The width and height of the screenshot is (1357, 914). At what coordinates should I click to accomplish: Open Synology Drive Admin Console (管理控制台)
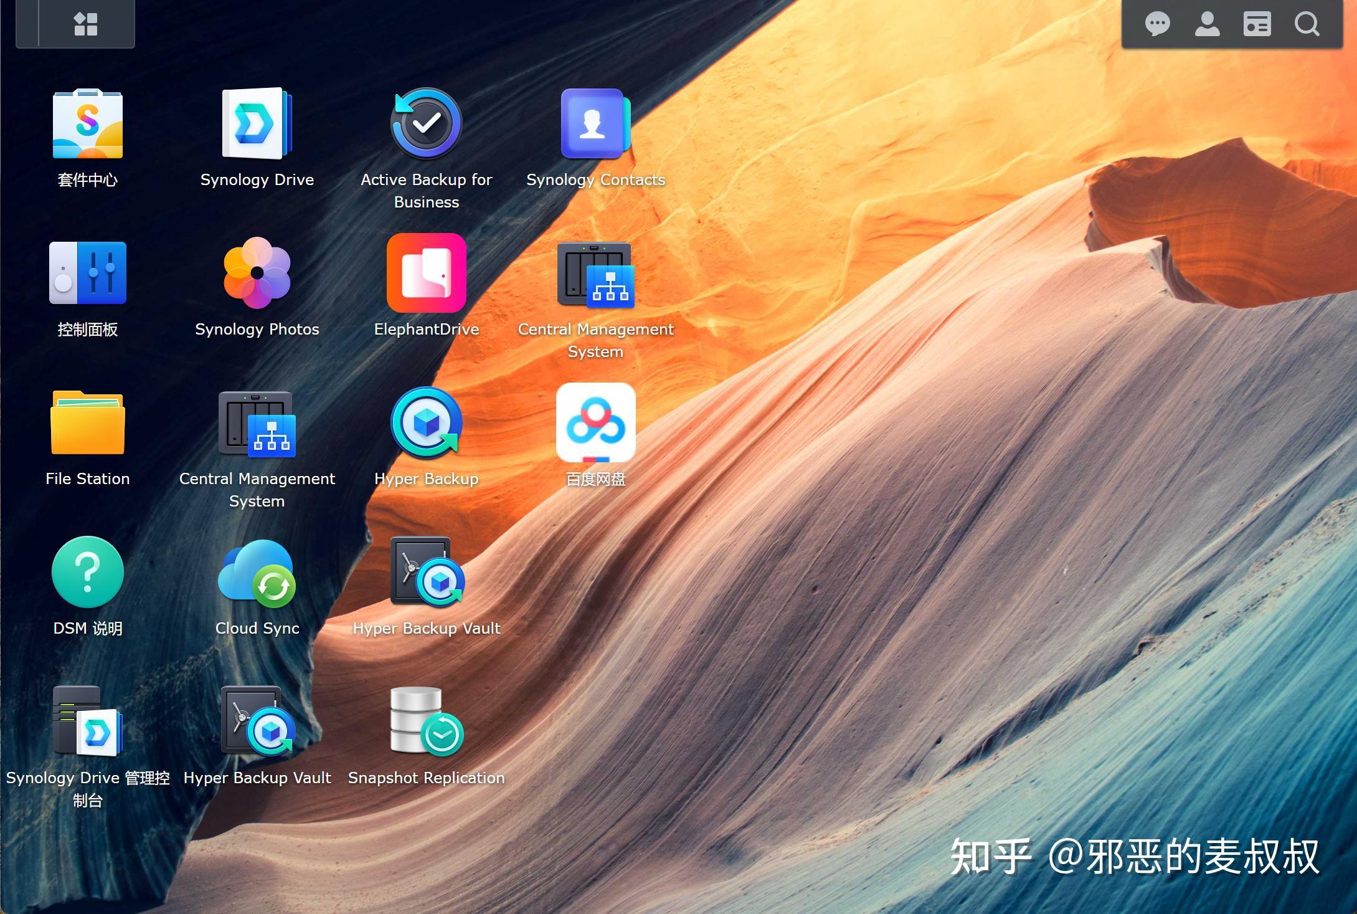pos(88,721)
